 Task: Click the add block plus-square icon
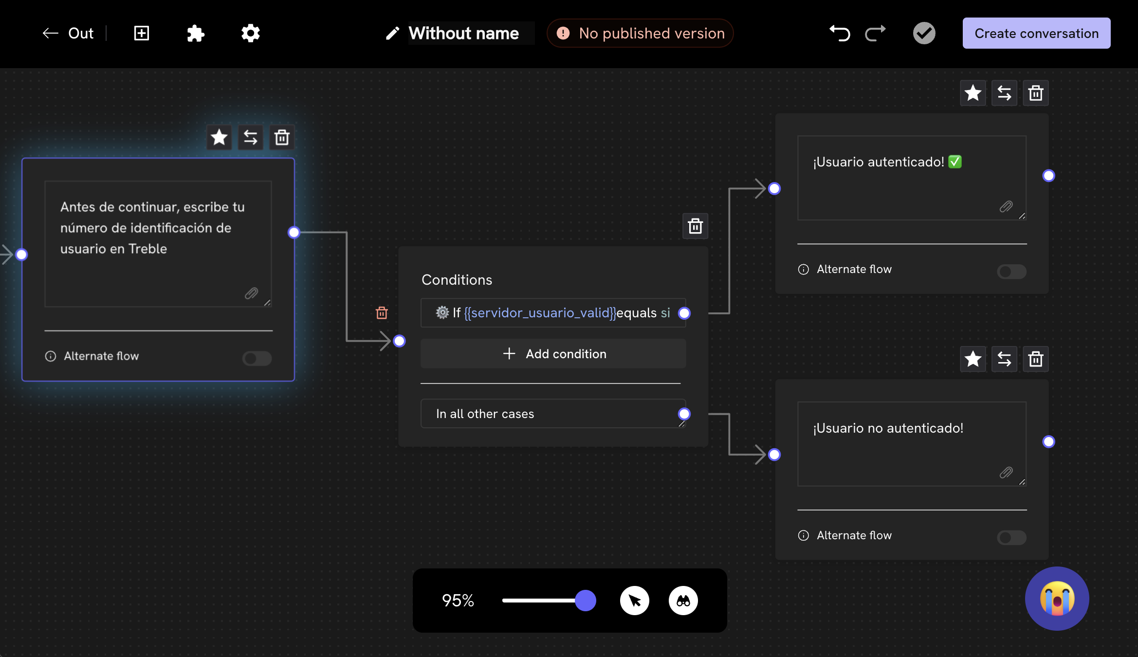click(x=141, y=34)
